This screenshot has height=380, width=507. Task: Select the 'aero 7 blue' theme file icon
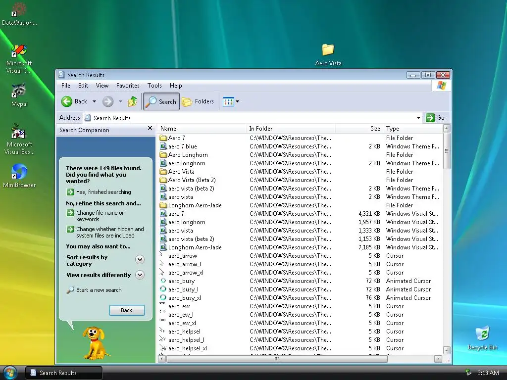coord(163,146)
